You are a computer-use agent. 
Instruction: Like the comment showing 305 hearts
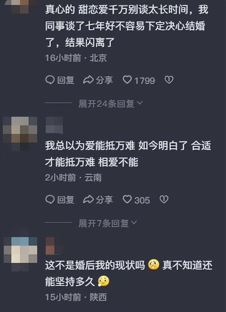point(136,200)
